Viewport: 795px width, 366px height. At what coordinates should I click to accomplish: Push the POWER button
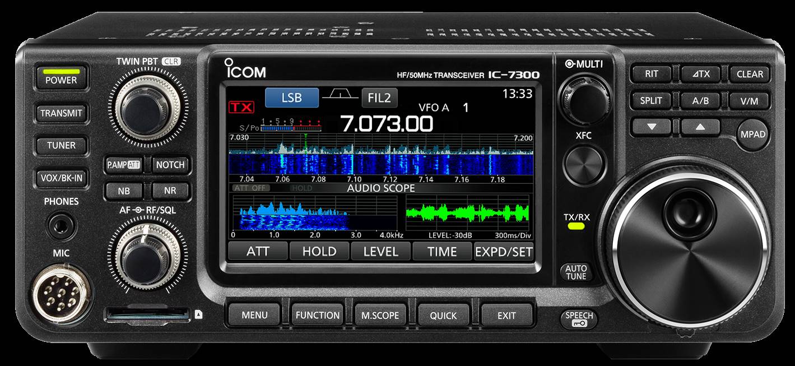point(61,78)
